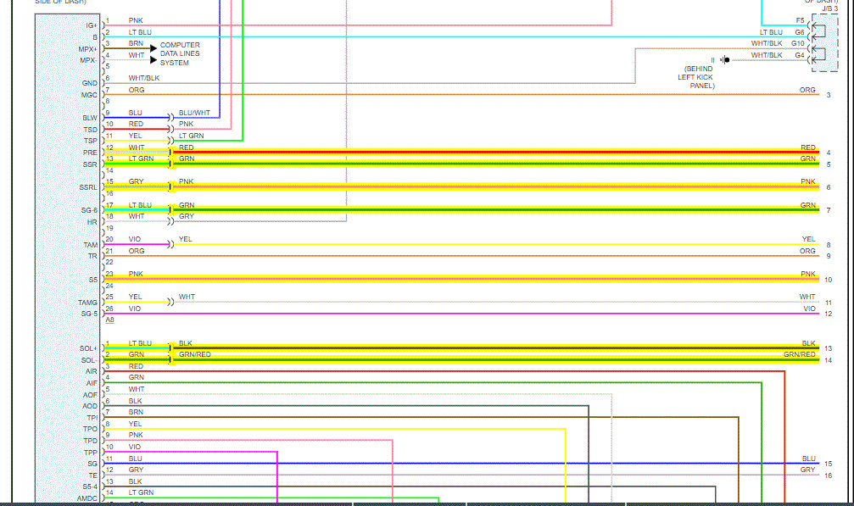854x506 pixels.
Task: Select the LT GRN label on SSR pin 13
Action: (141, 158)
